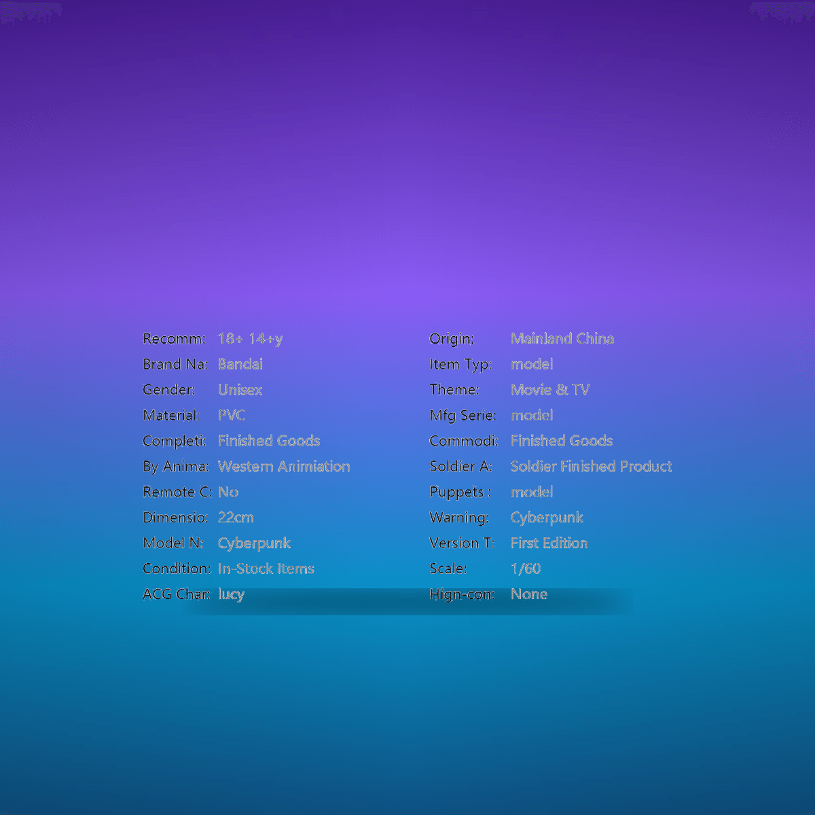Click the "Material:" label
The height and width of the screenshot is (815, 815).
point(171,416)
